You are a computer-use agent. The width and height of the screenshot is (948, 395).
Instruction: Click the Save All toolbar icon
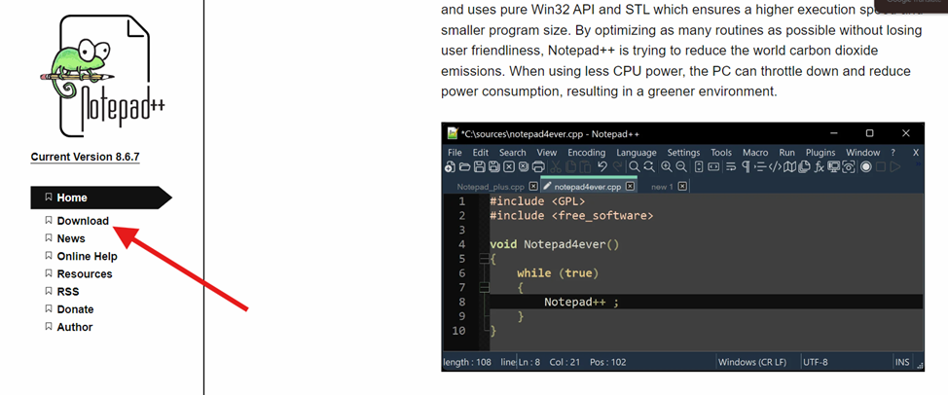pos(493,166)
